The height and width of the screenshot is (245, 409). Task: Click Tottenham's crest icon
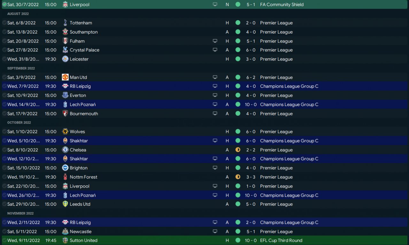click(x=65, y=23)
